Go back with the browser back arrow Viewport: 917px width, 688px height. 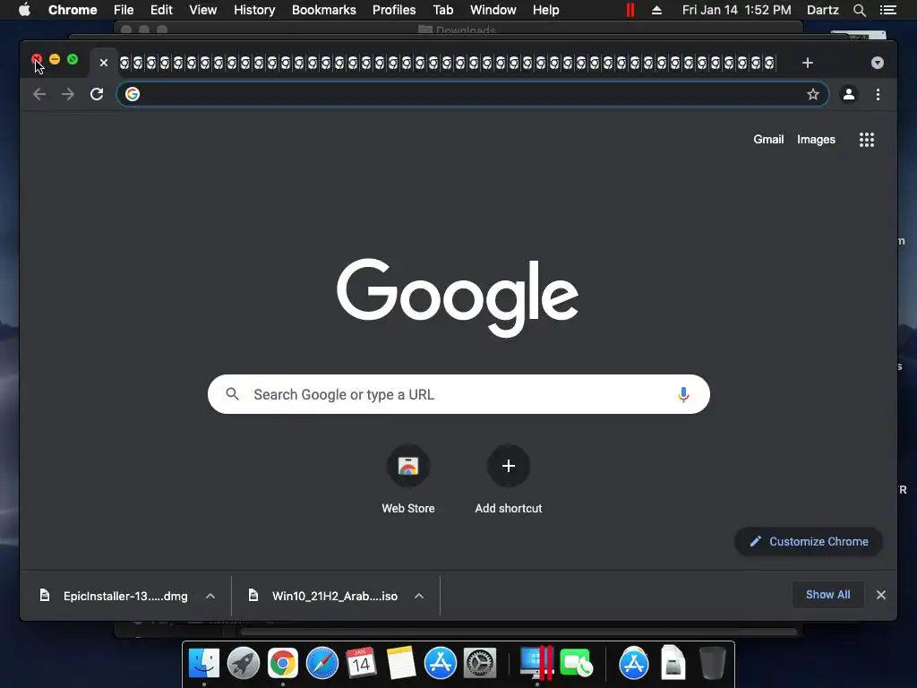[39, 94]
